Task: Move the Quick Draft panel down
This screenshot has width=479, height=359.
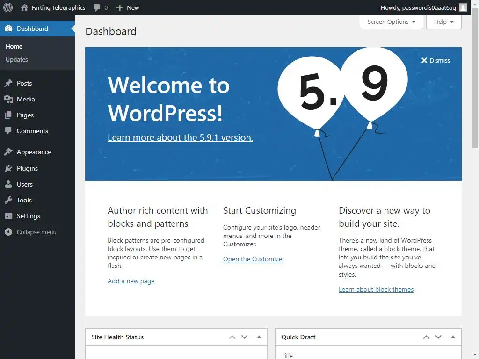Action: click(438, 337)
